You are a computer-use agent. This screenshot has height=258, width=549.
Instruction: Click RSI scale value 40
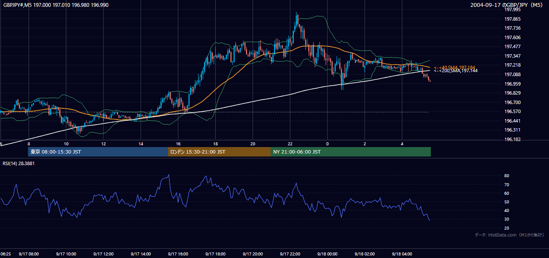coord(506,210)
